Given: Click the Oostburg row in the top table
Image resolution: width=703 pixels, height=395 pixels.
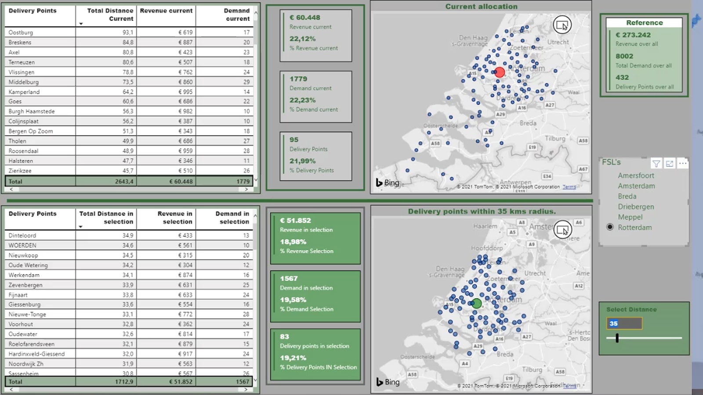Looking at the screenshot, I should (x=129, y=32).
